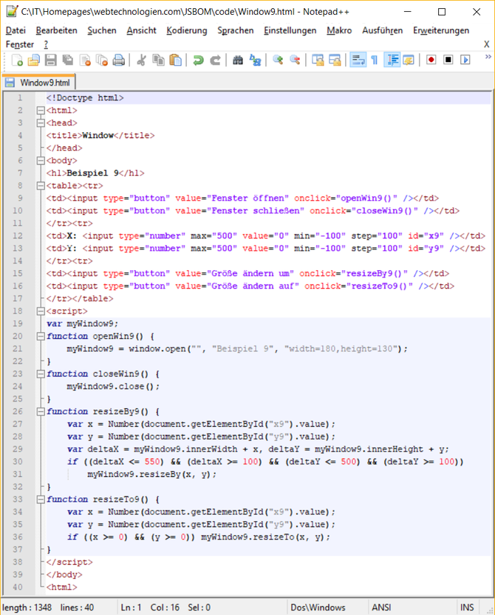Click 'myWindow9.close();' on line 24

pos(113,386)
